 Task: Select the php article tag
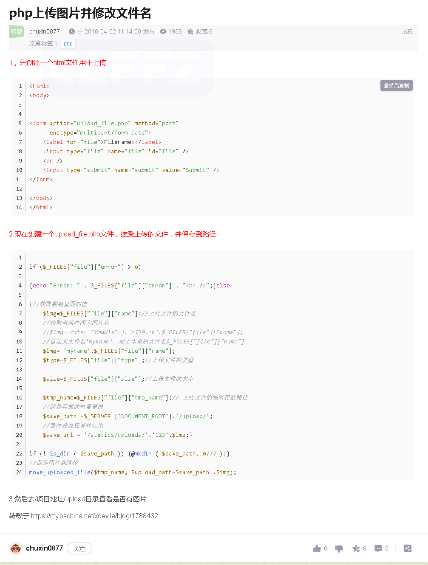(68, 44)
